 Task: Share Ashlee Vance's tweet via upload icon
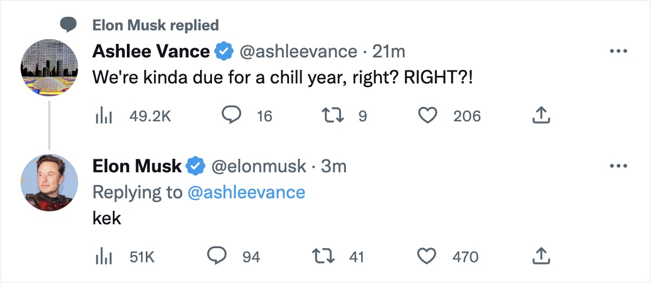(542, 114)
